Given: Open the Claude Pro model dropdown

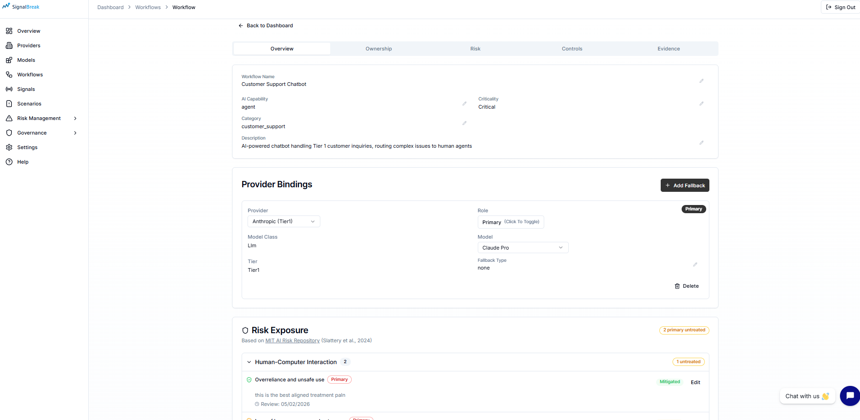Looking at the screenshot, I should pos(522,247).
